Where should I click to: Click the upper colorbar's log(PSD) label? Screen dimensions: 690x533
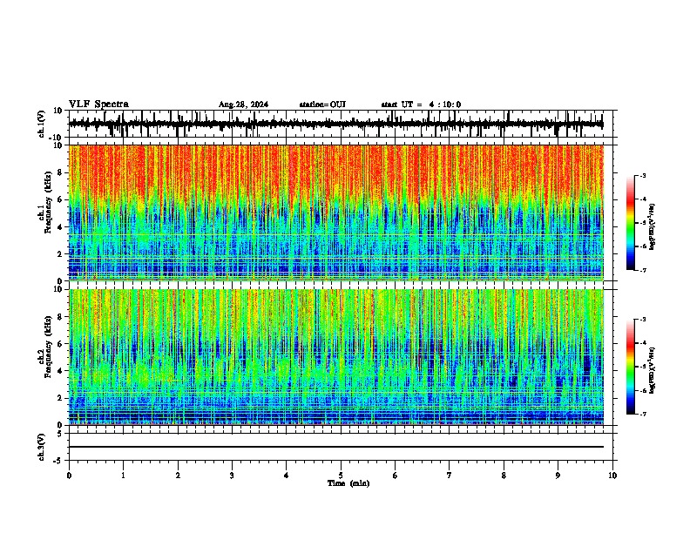coord(652,226)
